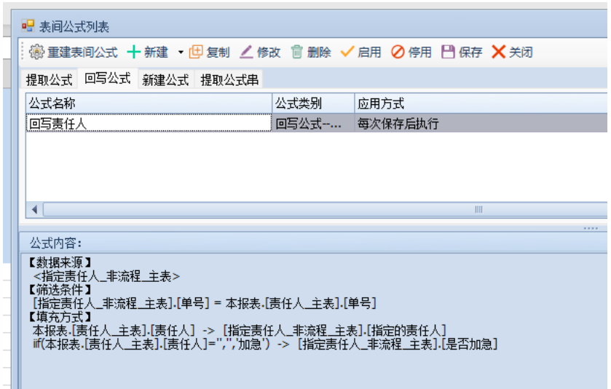
Task: Sort by 公式名称 column header
Action: [149, 104]
